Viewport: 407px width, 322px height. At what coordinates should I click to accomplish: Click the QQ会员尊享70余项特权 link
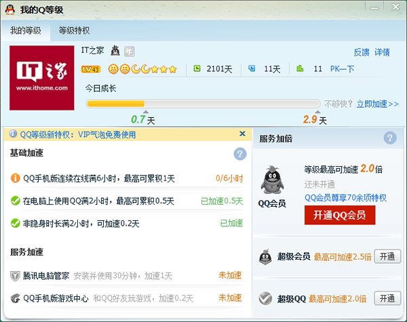345,198
